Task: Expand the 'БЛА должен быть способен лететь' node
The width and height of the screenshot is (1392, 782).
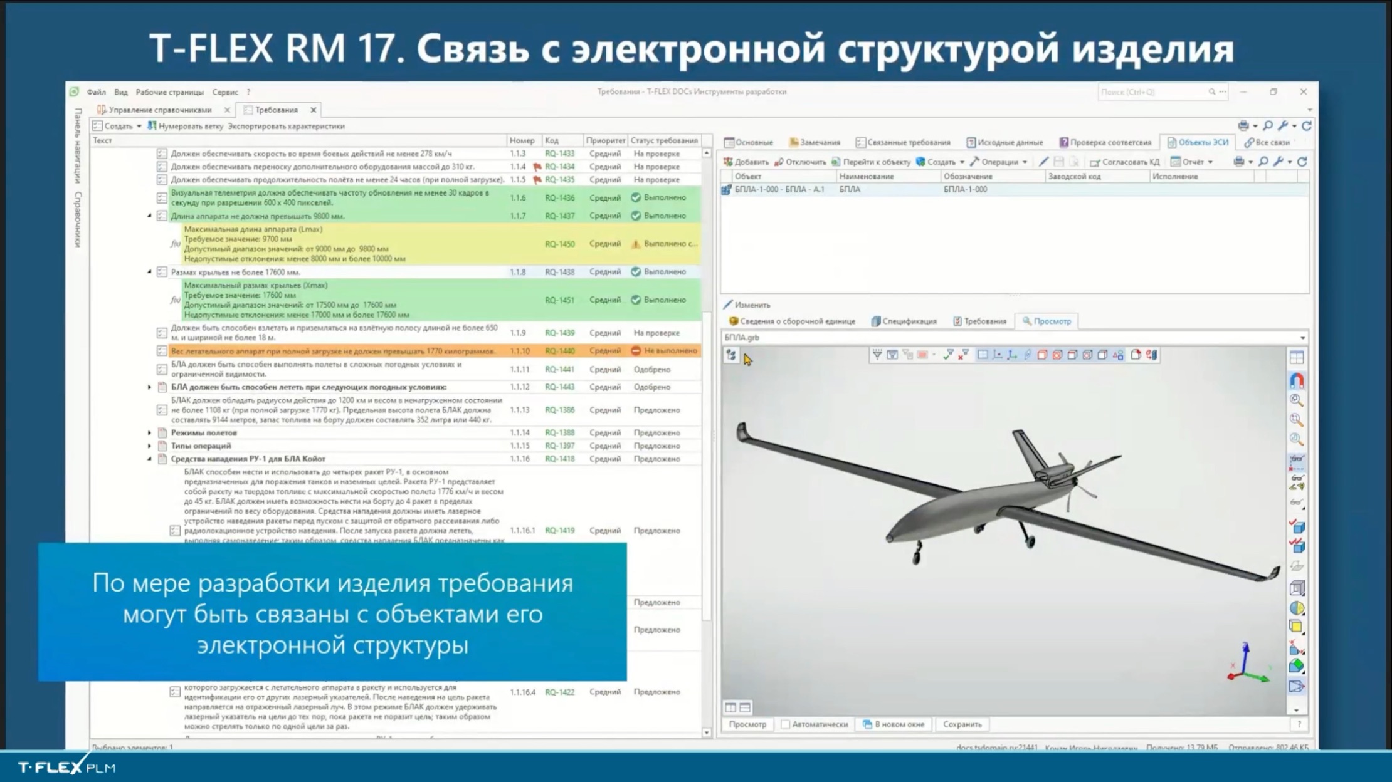Action: coord(149,387)
